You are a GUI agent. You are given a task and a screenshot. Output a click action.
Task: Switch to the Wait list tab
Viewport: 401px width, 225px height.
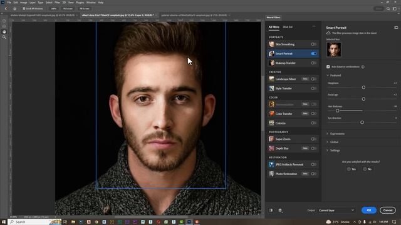tap(288, 27)
